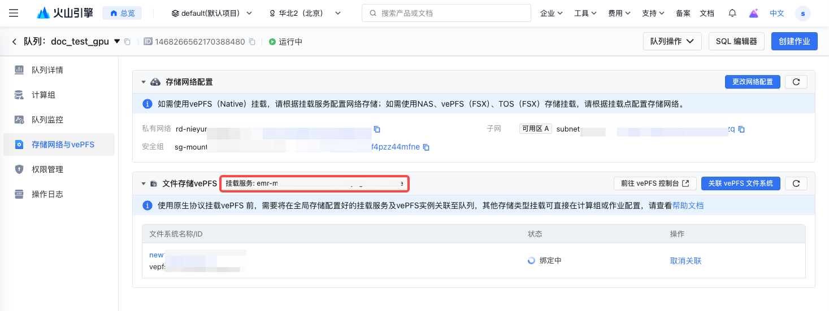Image resolution: width=829 pixels, height=311 pixels.
Task: Expand the 工具 menu
Action: click(x=585, y=13)
